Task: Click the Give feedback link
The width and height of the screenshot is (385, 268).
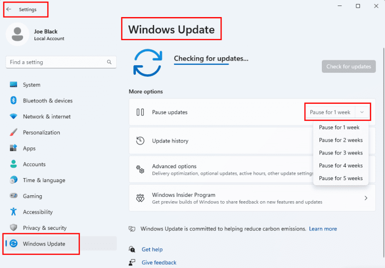Action: tap(159, 262)
